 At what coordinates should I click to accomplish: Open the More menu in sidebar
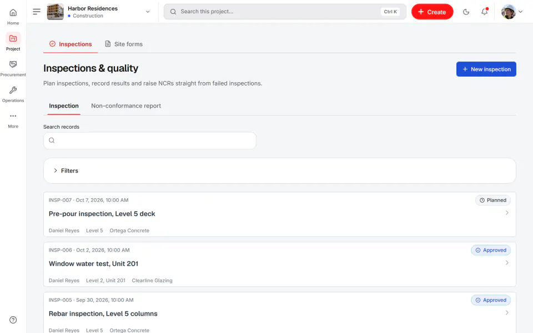(x=13, y=120)
